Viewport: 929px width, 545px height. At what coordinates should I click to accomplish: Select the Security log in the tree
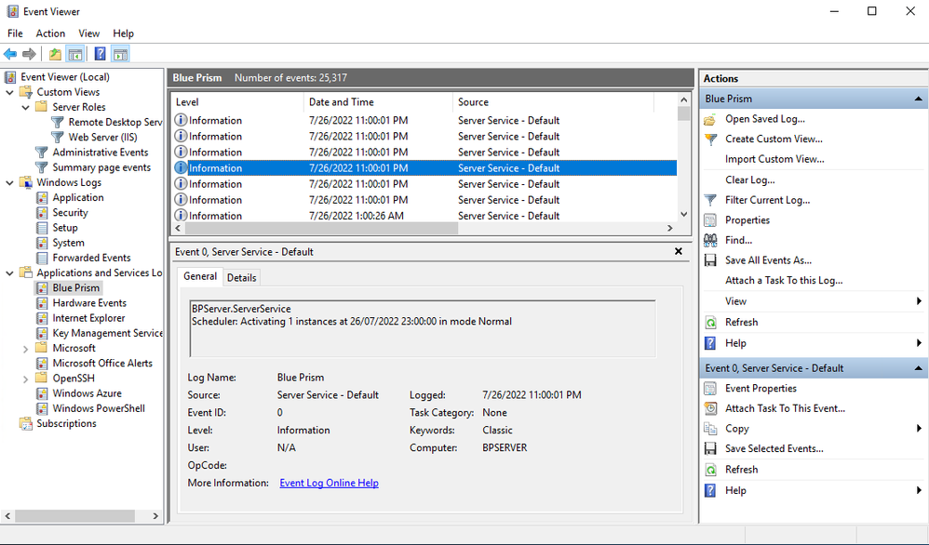coord(70,213)
